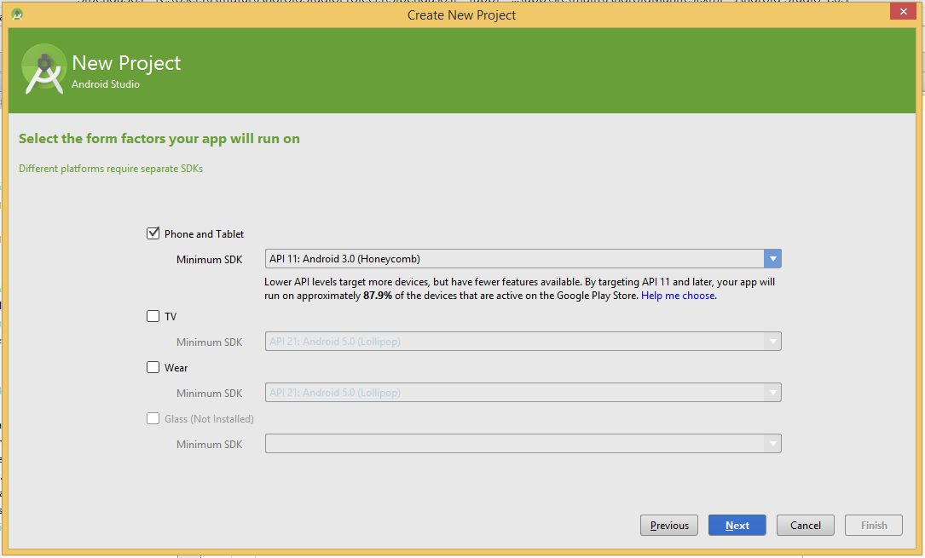Close the Create New Project dialog
Screen dimensions: 925x558
tap(903, 11)
